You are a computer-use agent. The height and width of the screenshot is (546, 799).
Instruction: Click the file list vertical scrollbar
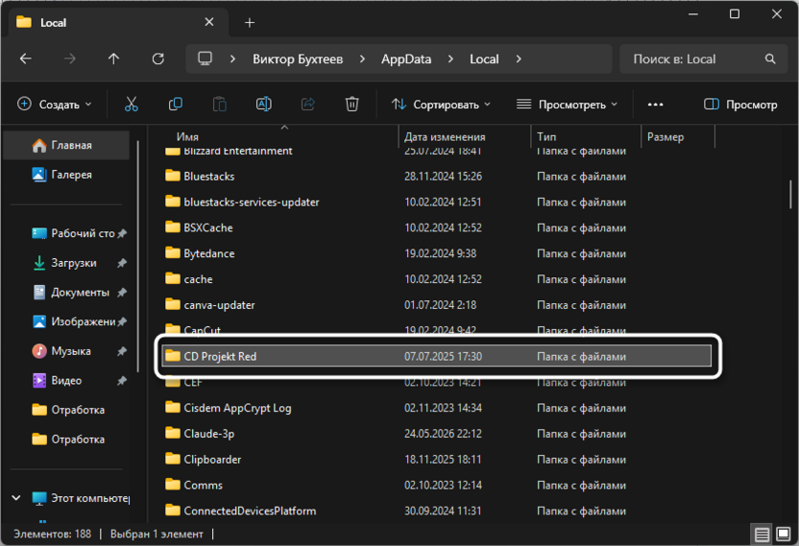pos(791,194)
